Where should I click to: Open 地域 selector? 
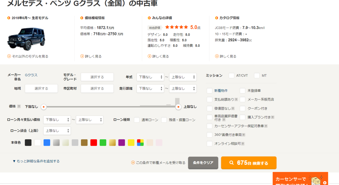(41, 89)
